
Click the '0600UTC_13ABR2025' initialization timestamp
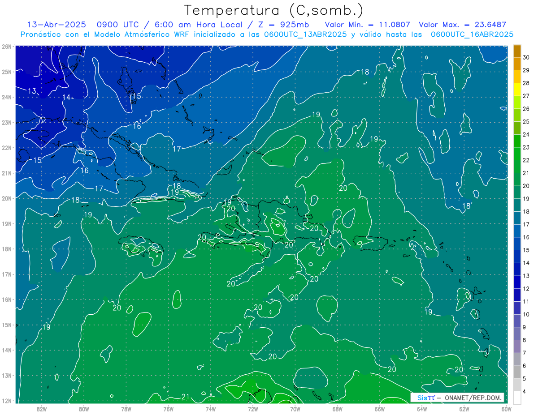(x=305, y=34)
